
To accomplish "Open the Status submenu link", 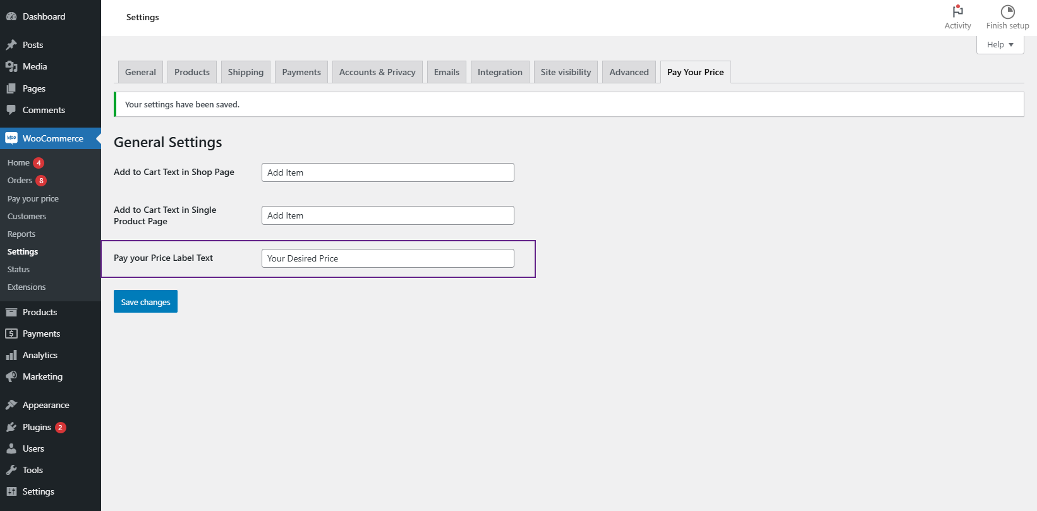I will [x=18, y=269].
